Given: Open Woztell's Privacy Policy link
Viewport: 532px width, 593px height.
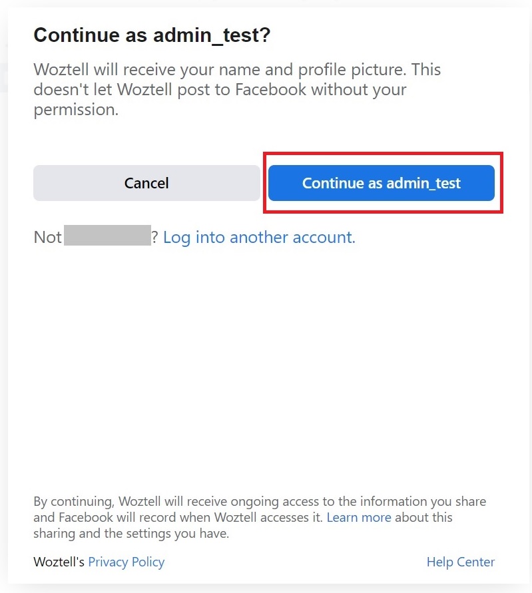Looking at the screenshot, I should coord(126,562).
